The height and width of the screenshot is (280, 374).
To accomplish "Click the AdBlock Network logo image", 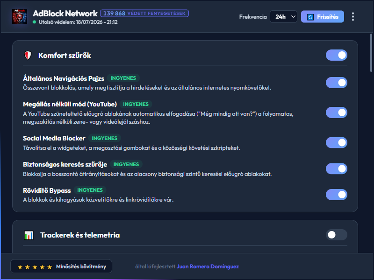I will (x=20, y=17).
